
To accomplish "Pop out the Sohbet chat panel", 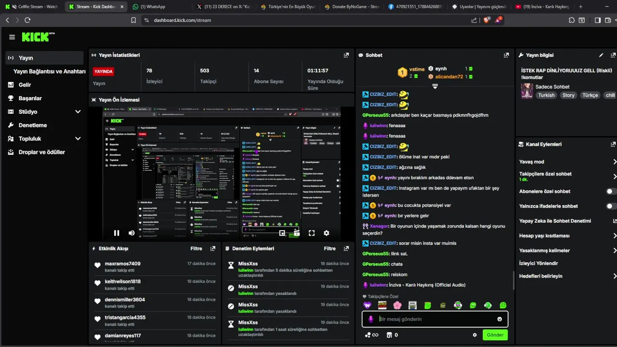I will click(506, 55).
